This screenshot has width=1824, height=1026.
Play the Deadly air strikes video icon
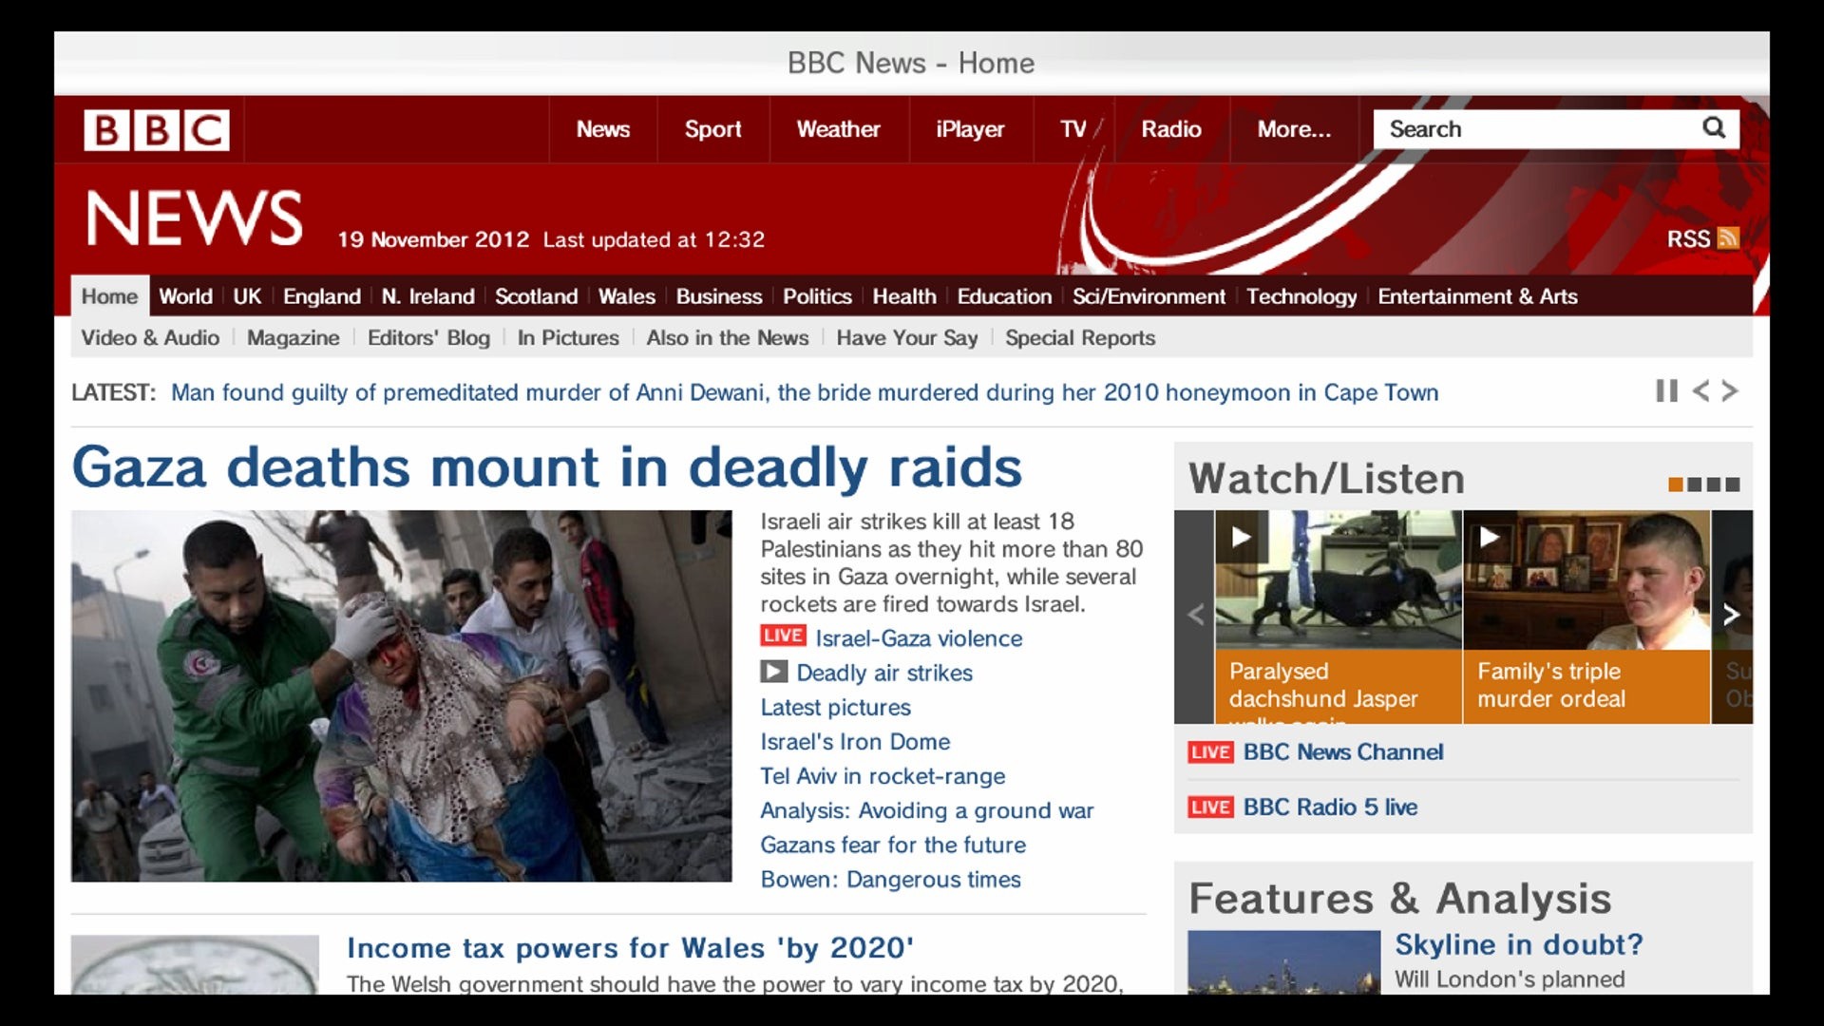point(773,672)
